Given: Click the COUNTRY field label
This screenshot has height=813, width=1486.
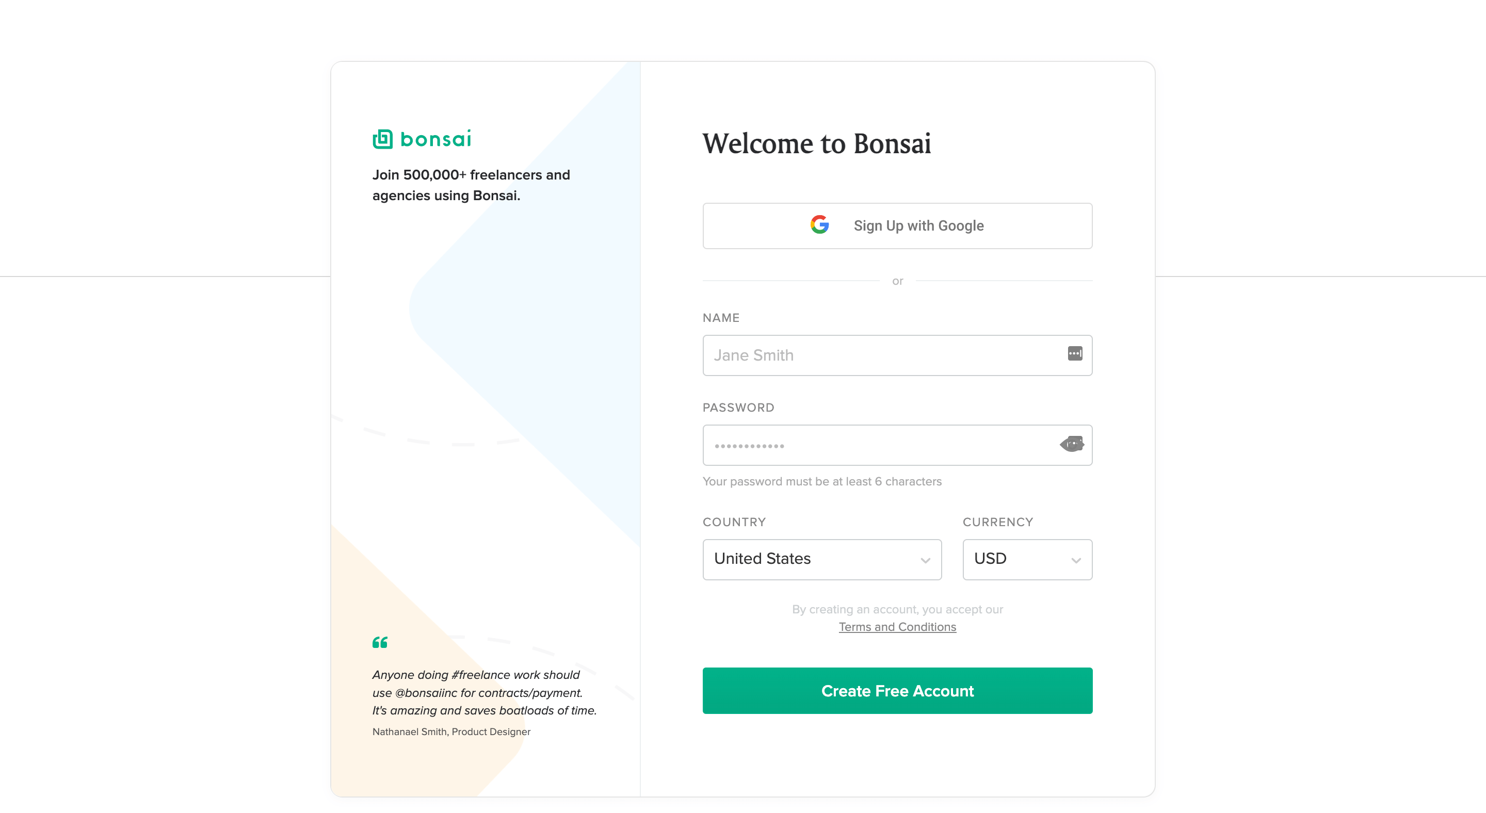Looking at the screenshot, I should [734, 522].
